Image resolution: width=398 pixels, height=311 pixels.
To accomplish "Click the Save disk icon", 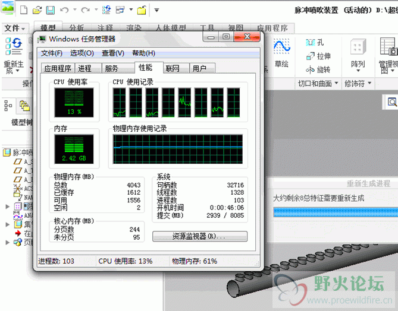I will pyautogui.click(x=50, y=10).
